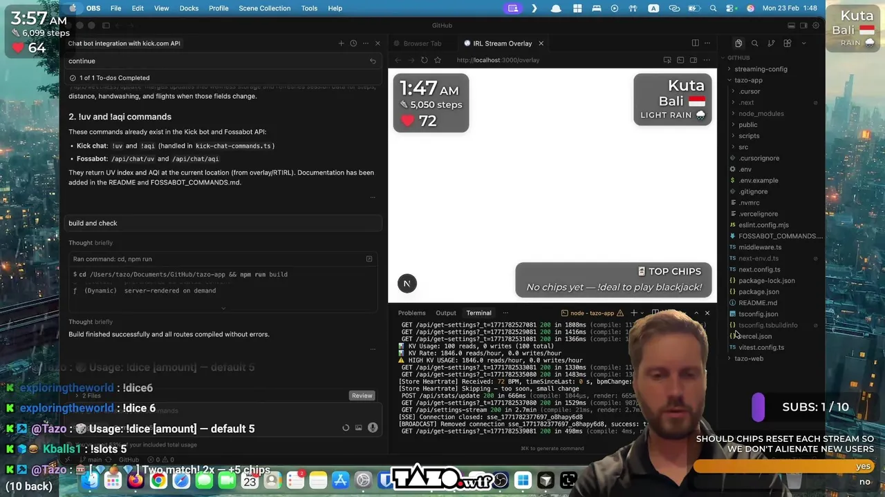Open chat history clock icon
Viewport: 885px width, 497px height.
point(353,43)
